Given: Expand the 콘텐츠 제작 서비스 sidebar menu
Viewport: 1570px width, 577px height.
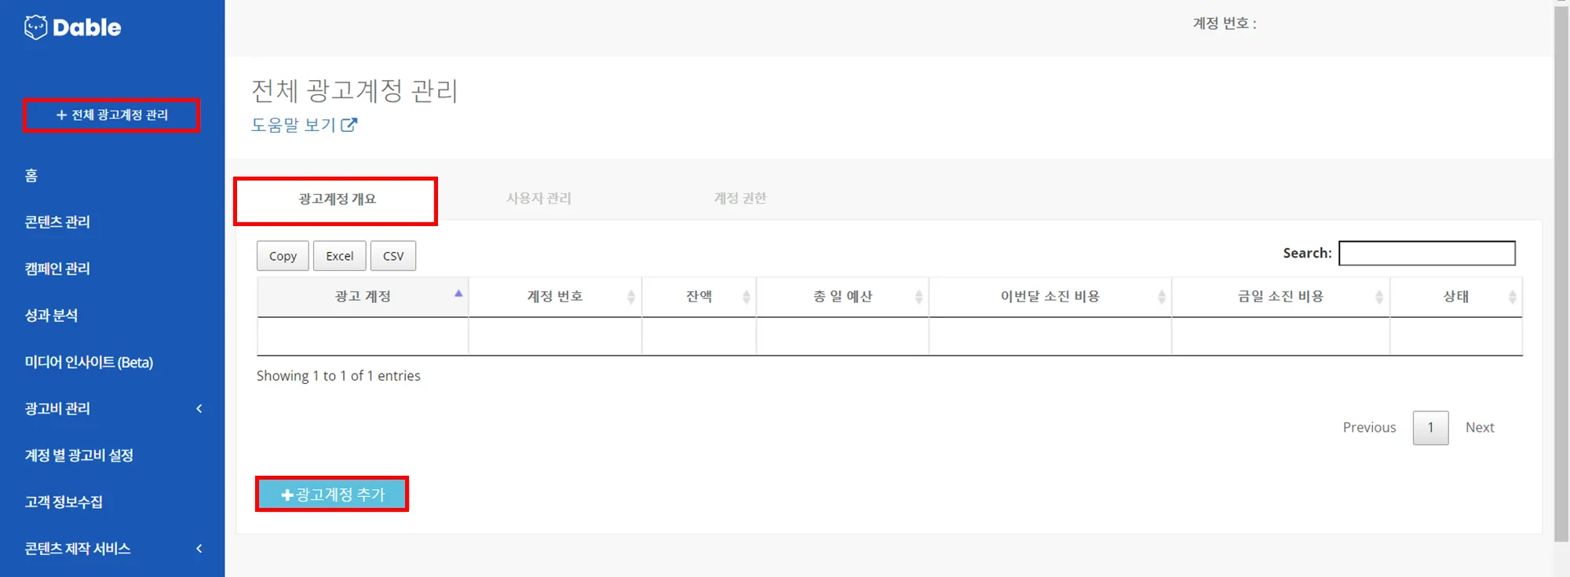Looking at the screenshot, I should click(x=199, y=548).
